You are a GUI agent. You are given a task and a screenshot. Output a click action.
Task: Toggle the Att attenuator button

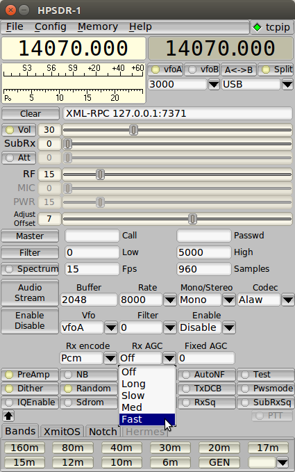pyautogui.click(x=19, y=158)
